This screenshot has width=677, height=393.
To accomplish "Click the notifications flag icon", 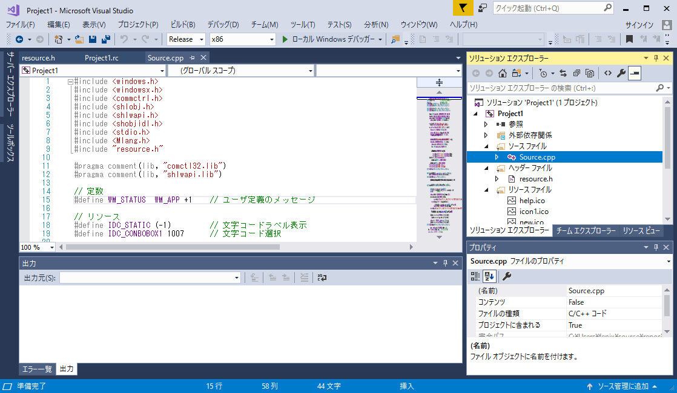I will click(x=463, y=8).
